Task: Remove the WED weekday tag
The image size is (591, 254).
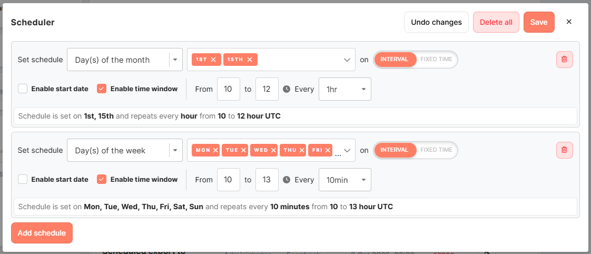Action: [x=273, y=151]
